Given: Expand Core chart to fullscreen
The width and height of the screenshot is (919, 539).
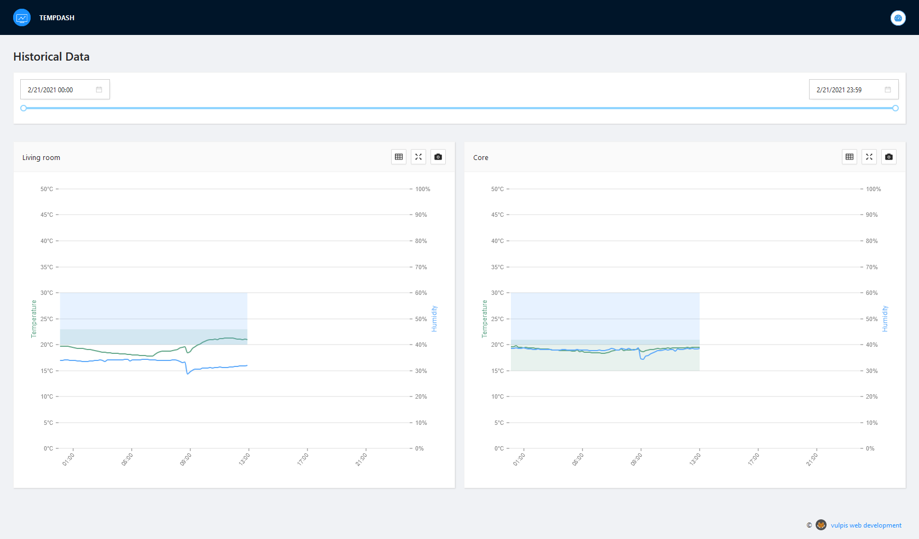Looking at the screenshot, I should pyautogui.click(x=869, y=157).
